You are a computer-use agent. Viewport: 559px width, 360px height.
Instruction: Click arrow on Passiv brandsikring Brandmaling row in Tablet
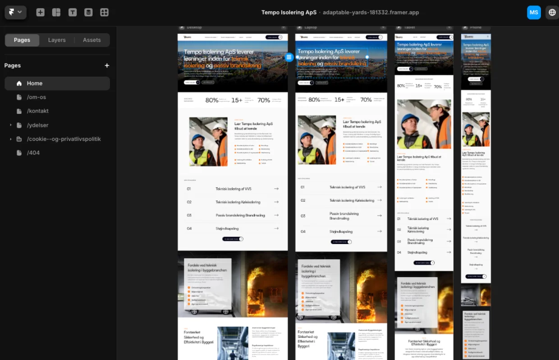(x=449, y=241)
